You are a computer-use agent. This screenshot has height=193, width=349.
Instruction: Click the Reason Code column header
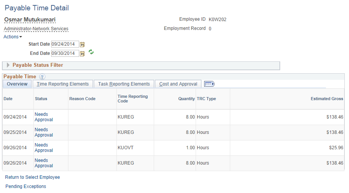(x=82, y=99)
